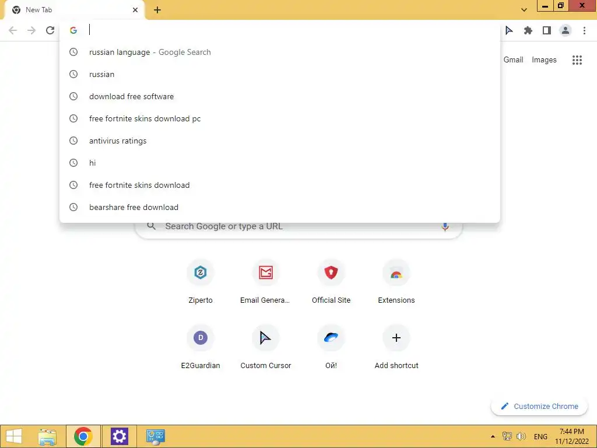
Task: Open the volume speaker tray icon
Action: 521,436
